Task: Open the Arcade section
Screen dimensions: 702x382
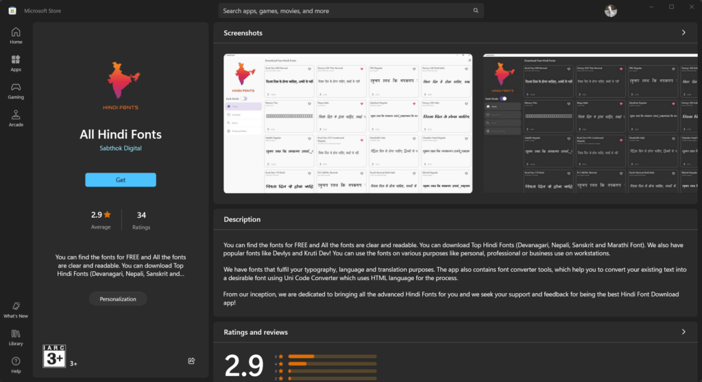Action: [16, 118]
